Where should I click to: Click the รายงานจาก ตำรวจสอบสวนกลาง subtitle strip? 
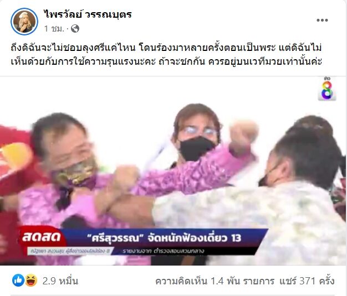coord(164,251)
